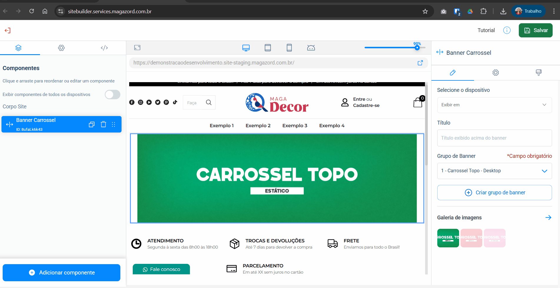The image size is (560, 288).
Task: Reload the page in browser
Action: (x=31, y=11)
